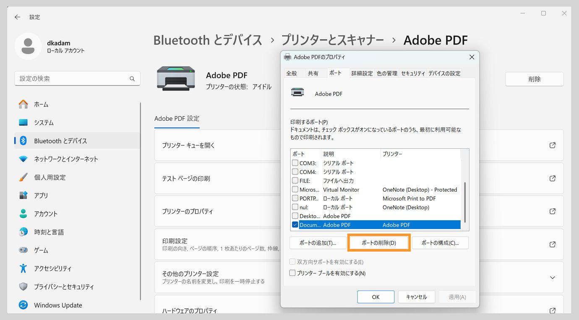
Task: Switch to the 全般 tab
Action: pos(292,73)
